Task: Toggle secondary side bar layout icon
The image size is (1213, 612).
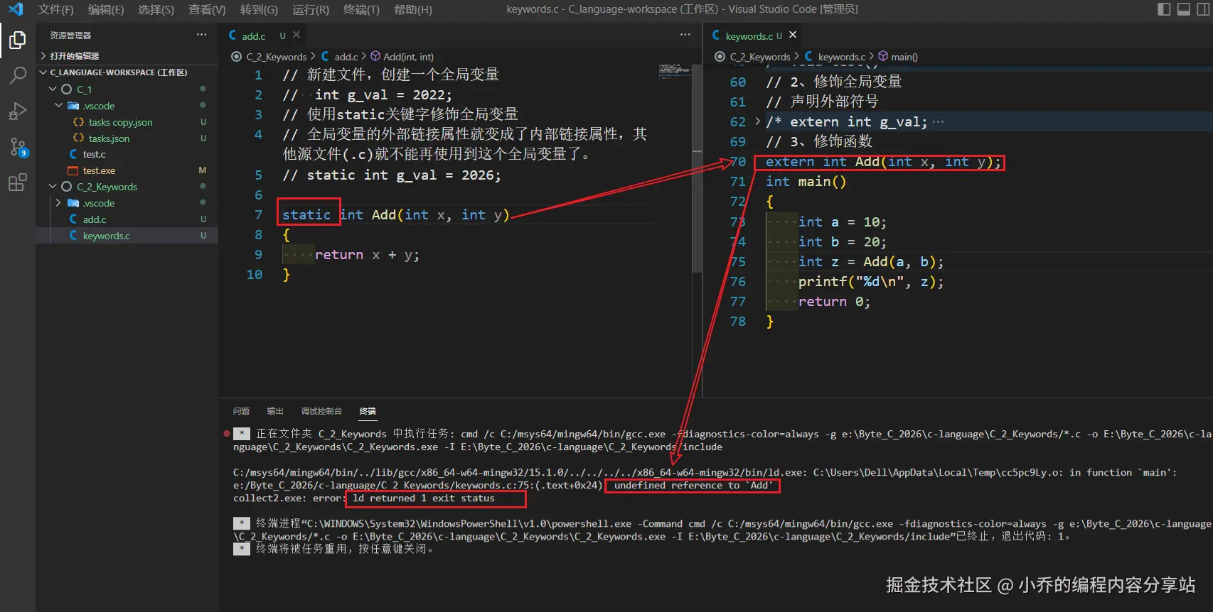Action: tap(1203, 9)
